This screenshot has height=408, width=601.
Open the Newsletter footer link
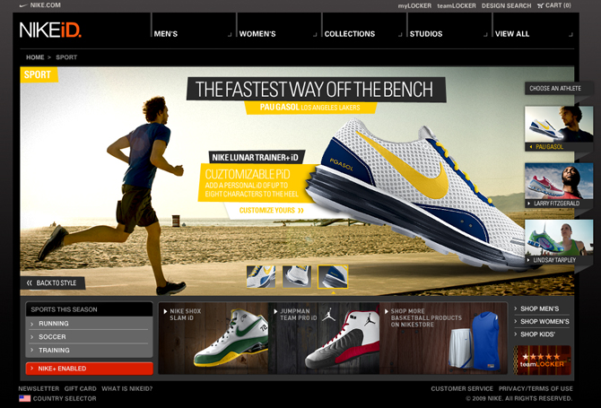(39, 388)
